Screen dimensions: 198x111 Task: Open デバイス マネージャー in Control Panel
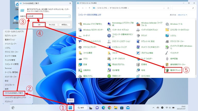pyautogui.click(x=175, y=41)
